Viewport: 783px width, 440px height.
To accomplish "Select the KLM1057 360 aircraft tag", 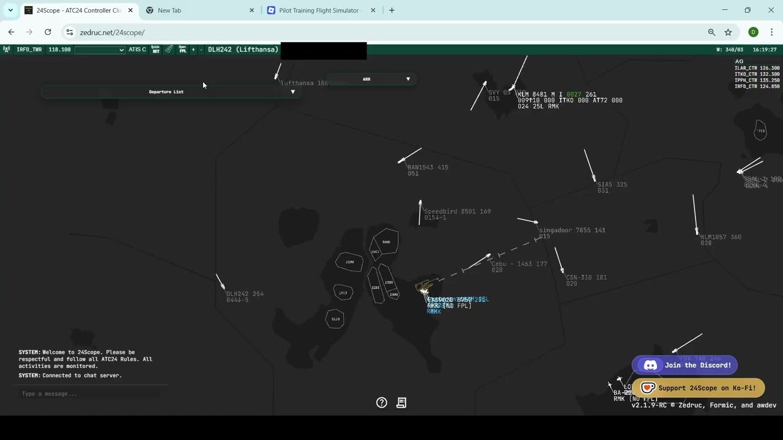I will [x=721, y=240].
